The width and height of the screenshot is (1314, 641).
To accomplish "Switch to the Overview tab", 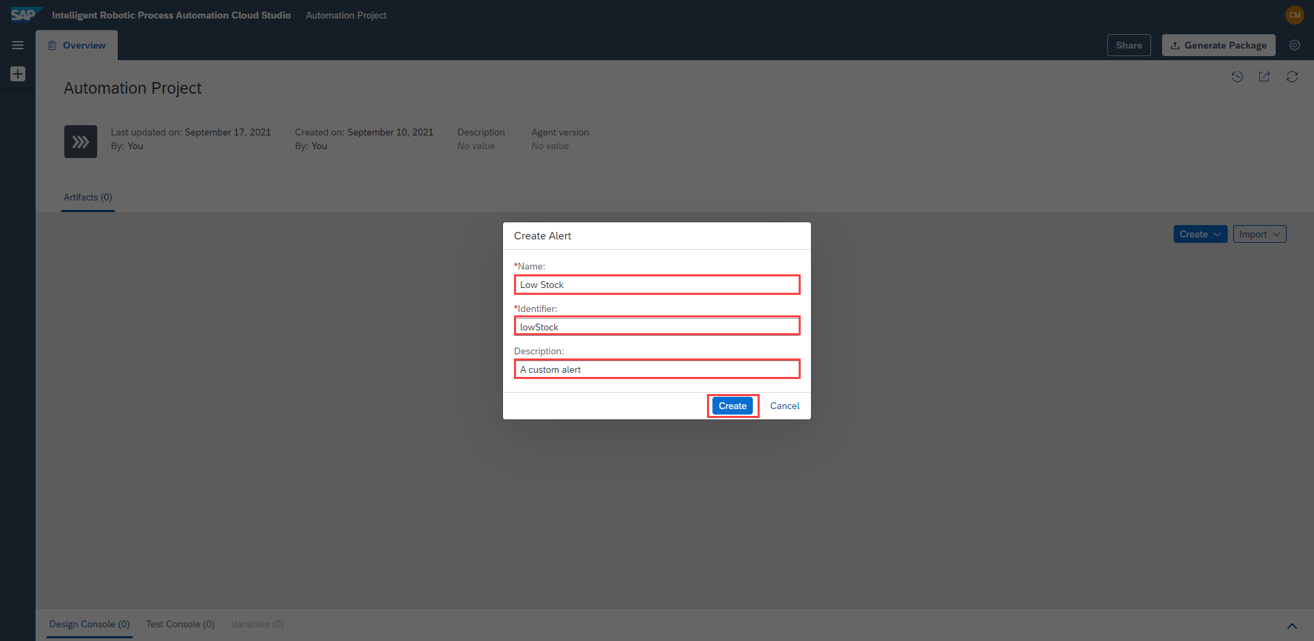I will (77, 45).
